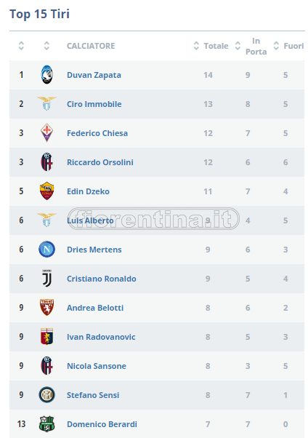Screen dimensions: 308x438
Task: Open Luis Alberto player link
Action: (90, 220)
